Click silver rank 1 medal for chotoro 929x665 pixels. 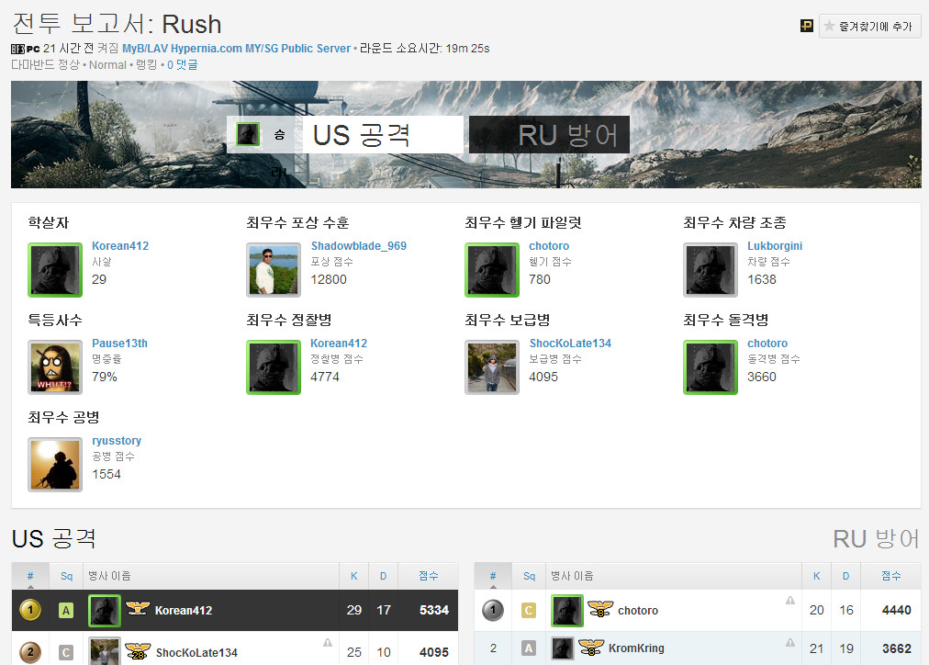pos(493,610)
